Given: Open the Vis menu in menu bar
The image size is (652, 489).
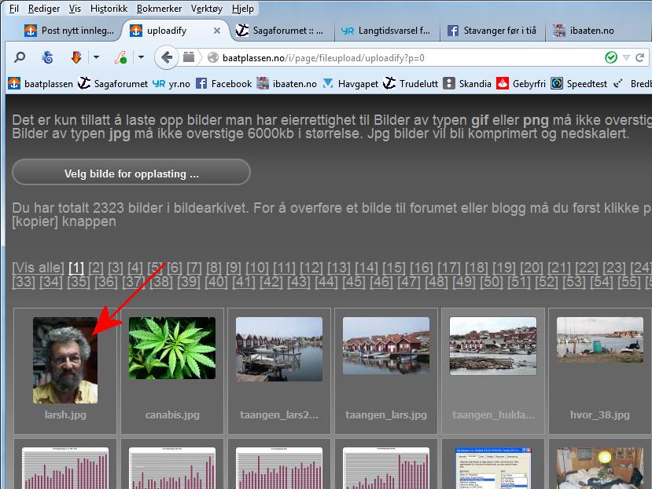Looking at the screenshot, I should [x=76, y=9].
